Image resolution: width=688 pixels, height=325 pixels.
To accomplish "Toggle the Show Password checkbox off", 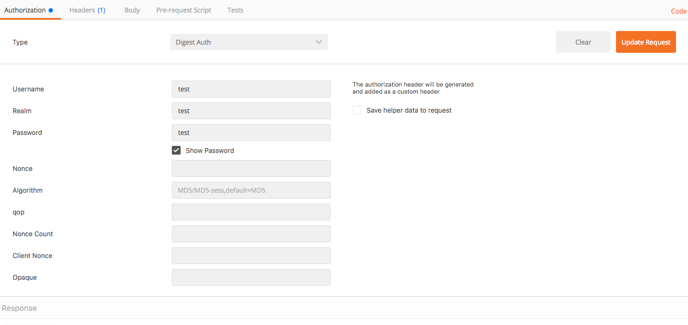I will pyautogui.click(x=176, y=150).
